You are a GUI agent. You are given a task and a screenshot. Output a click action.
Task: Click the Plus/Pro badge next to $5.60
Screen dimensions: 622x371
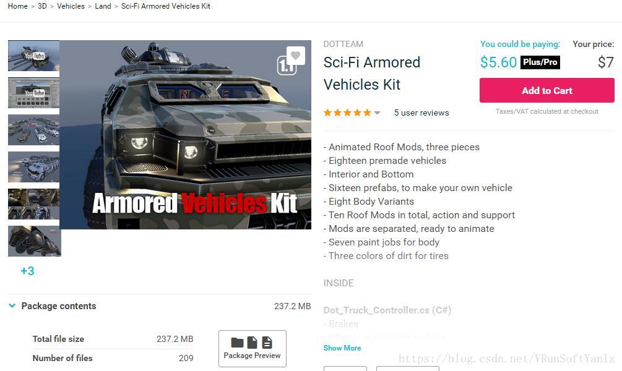pos(540,62)
